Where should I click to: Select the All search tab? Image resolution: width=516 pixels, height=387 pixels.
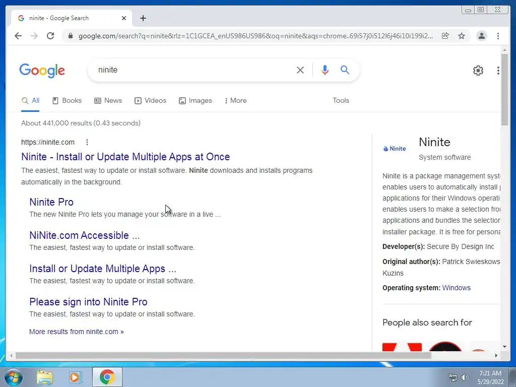click(30, 101)
